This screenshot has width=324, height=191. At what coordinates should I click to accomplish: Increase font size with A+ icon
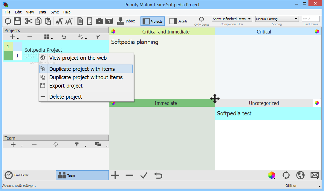[x=59, y=21]
